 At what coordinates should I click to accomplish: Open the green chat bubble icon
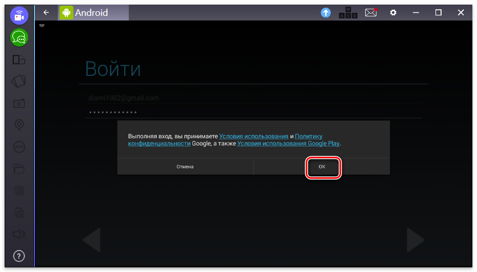tap(19, 37)
